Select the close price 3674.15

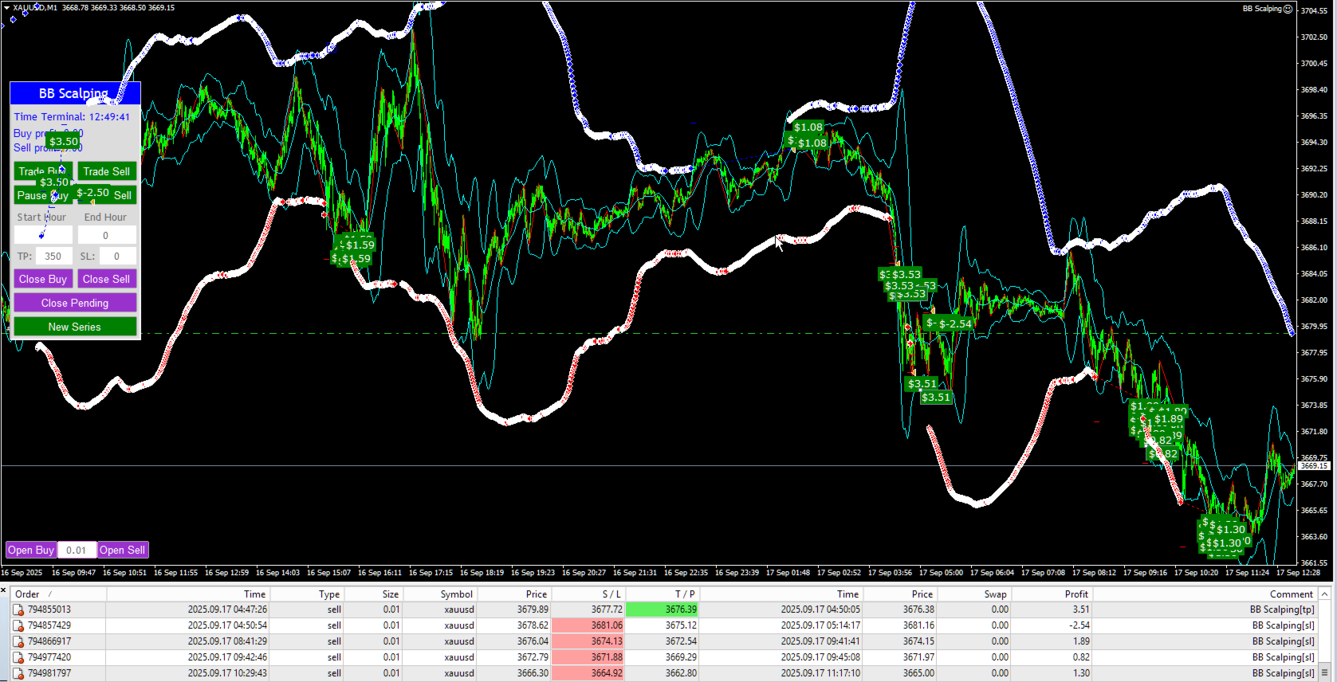click(918, 641)
